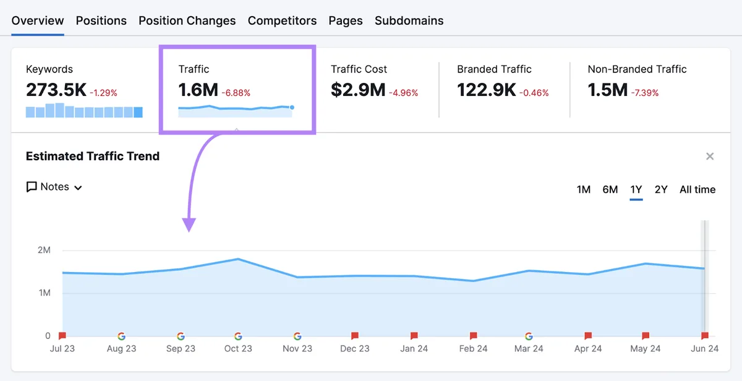Click the red flag marker at May 24

tap(646, 336)
